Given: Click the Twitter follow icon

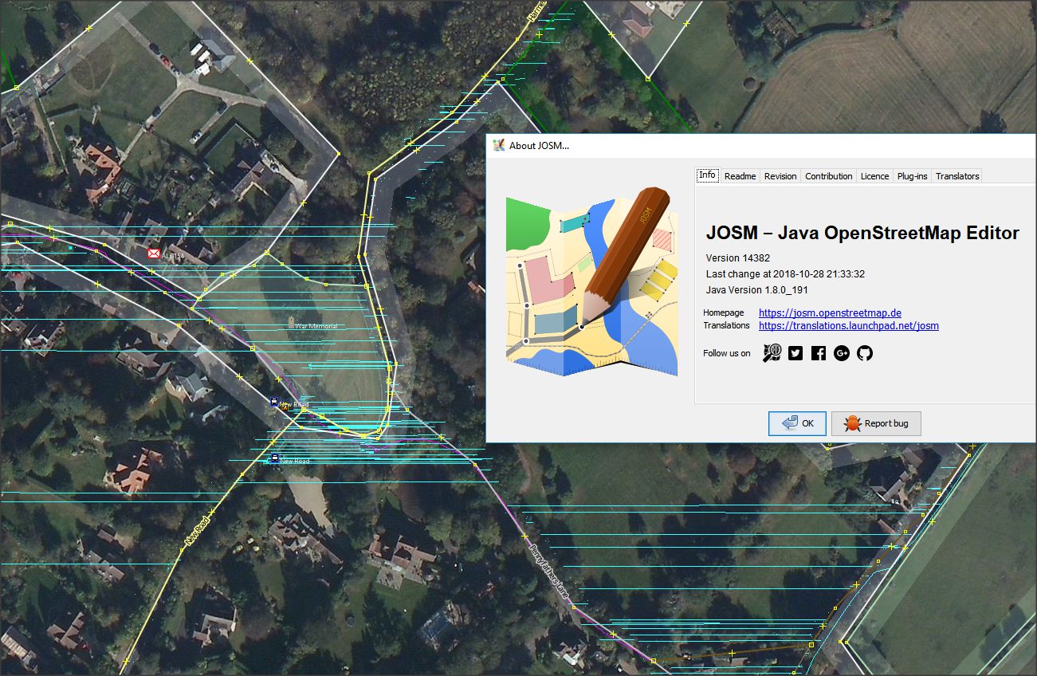Looking at the screenshot, I should [x=795, y=353].
